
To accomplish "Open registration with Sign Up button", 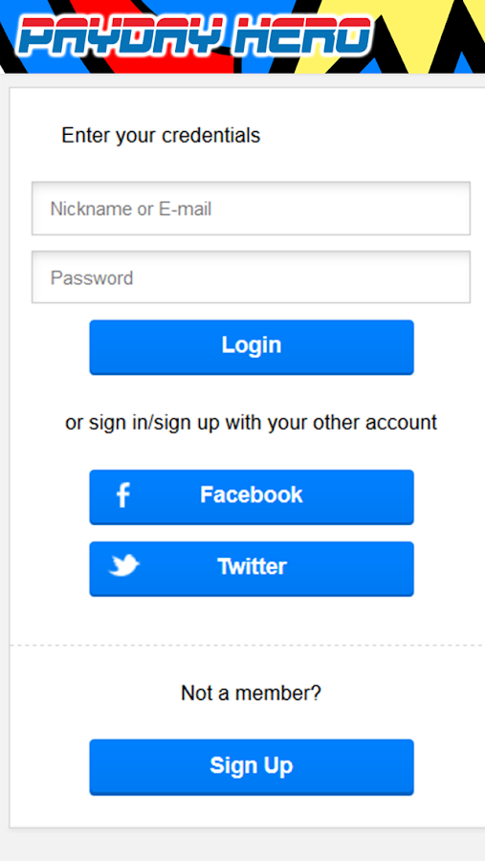I will [252, 766].
